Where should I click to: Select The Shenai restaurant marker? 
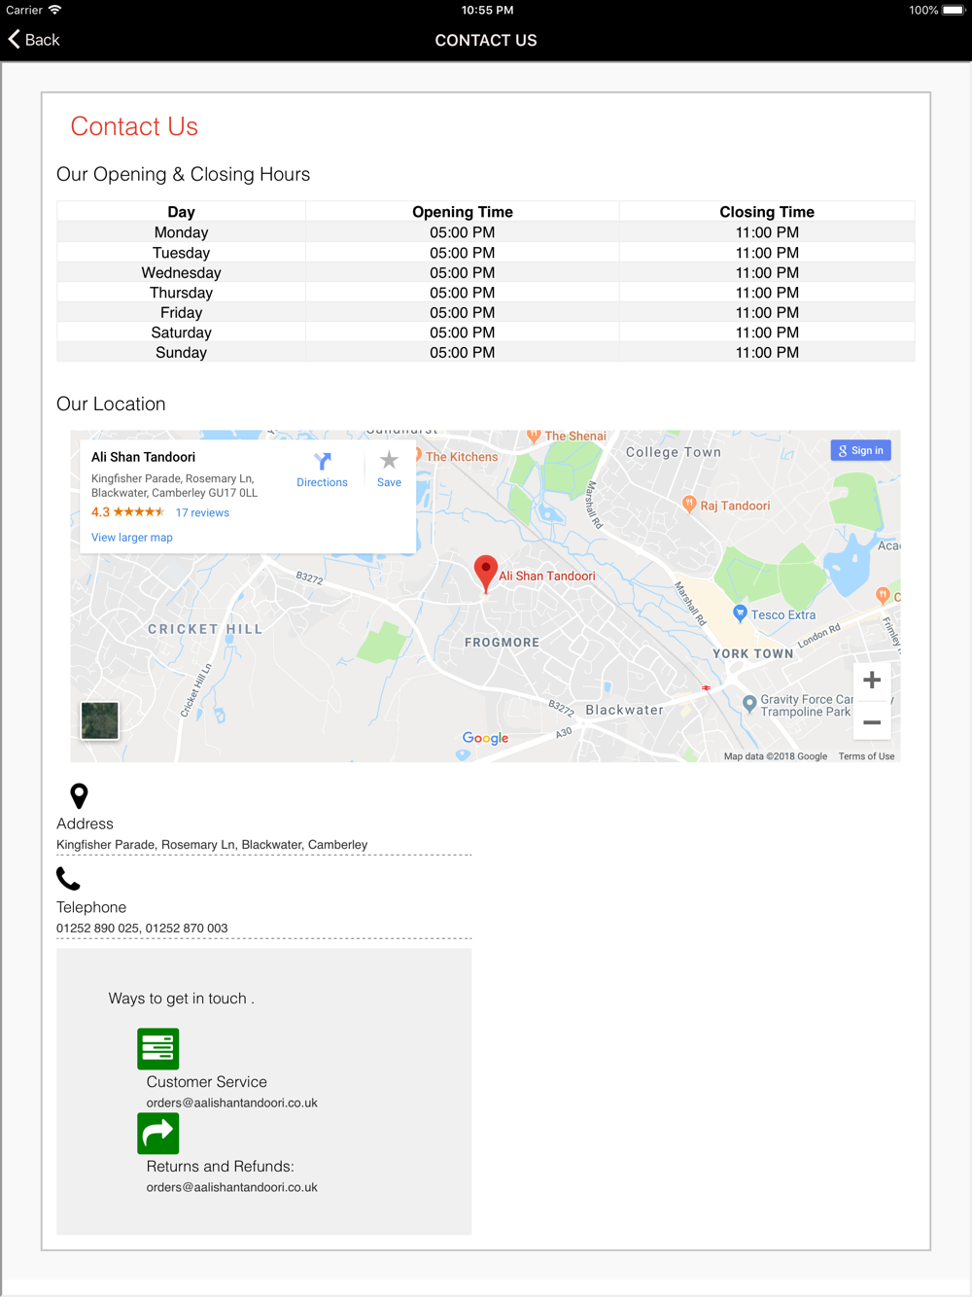[x=534, y=436]
